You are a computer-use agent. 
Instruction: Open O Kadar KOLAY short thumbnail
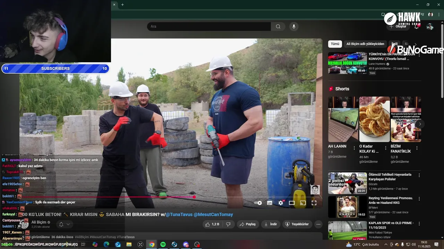375,119
